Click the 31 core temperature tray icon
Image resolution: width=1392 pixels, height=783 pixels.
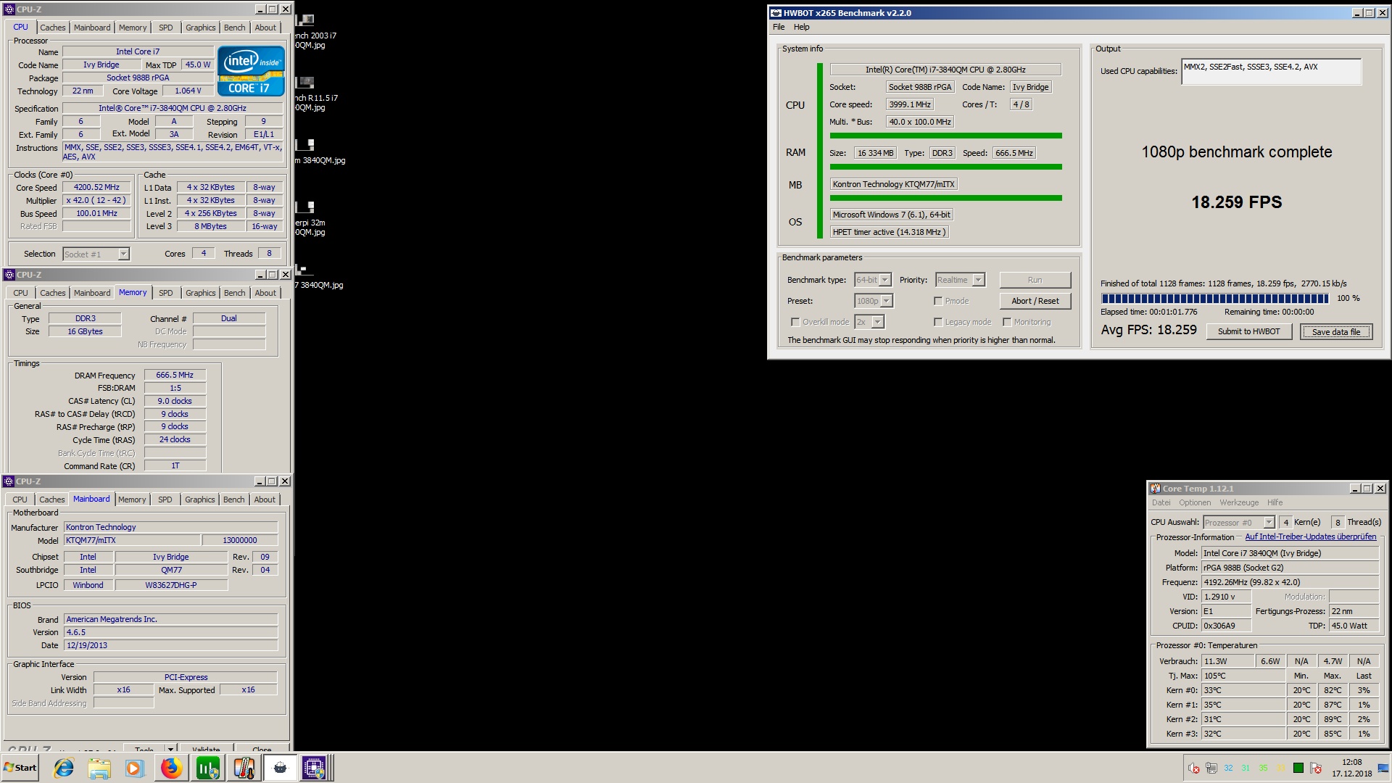[1246, 768]
